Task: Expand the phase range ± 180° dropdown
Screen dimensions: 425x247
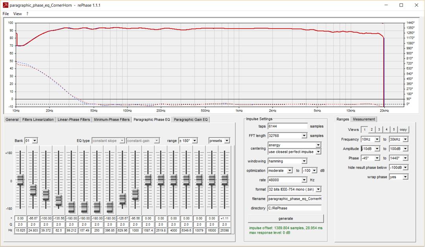Action: [195, 141]
